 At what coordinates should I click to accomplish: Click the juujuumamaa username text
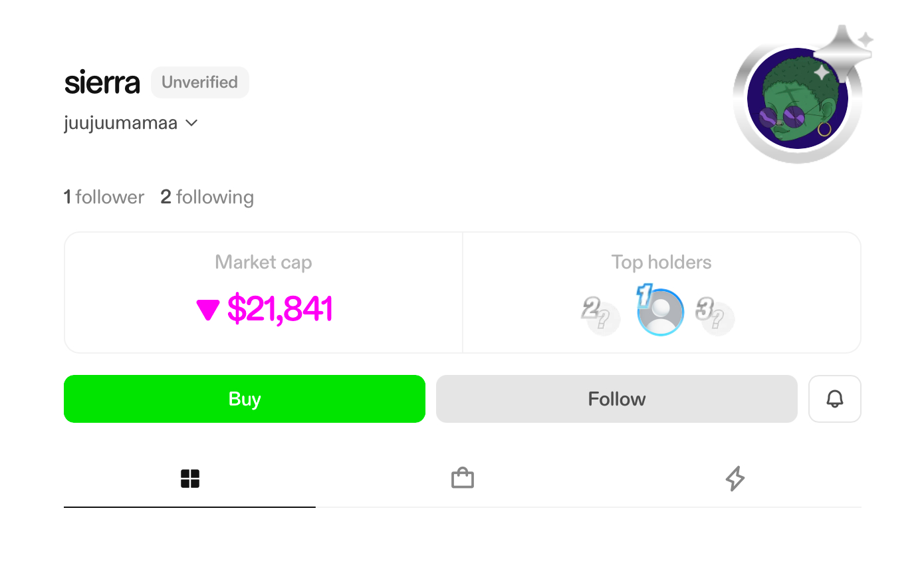click(121, 123)
